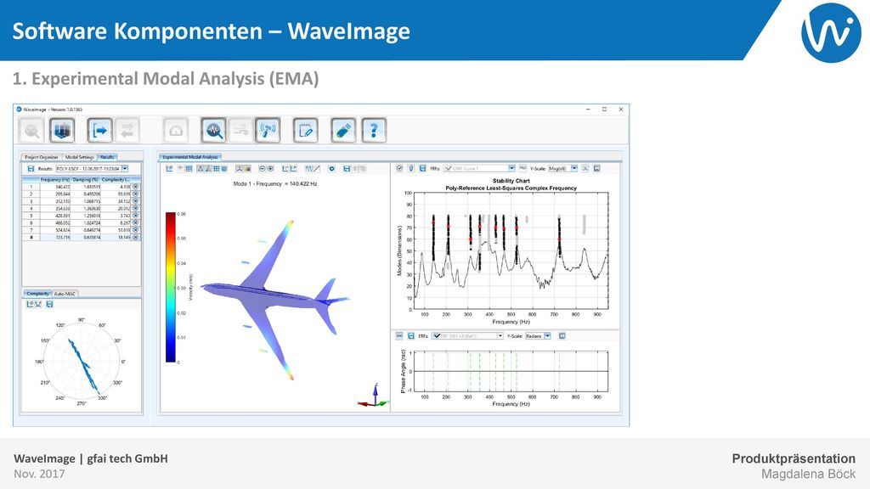
Task: Click the green USB dongle icon
Action: click(x=343, y=131)
